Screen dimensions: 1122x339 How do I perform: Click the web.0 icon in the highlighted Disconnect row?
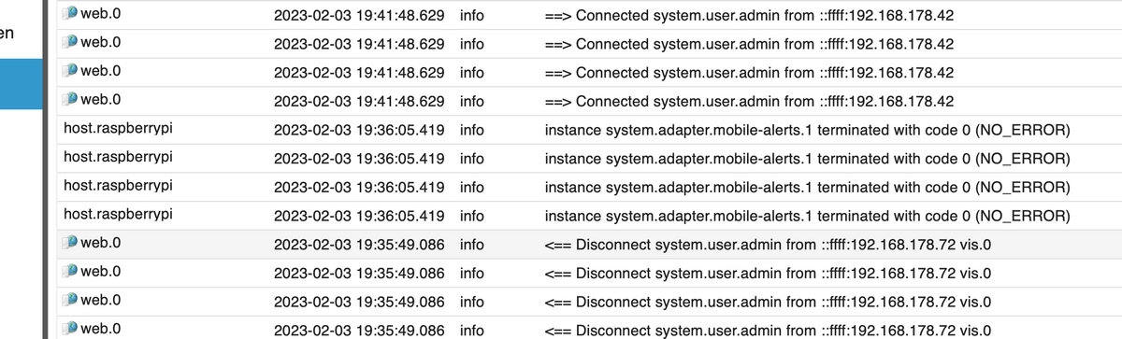click(70, 244)
